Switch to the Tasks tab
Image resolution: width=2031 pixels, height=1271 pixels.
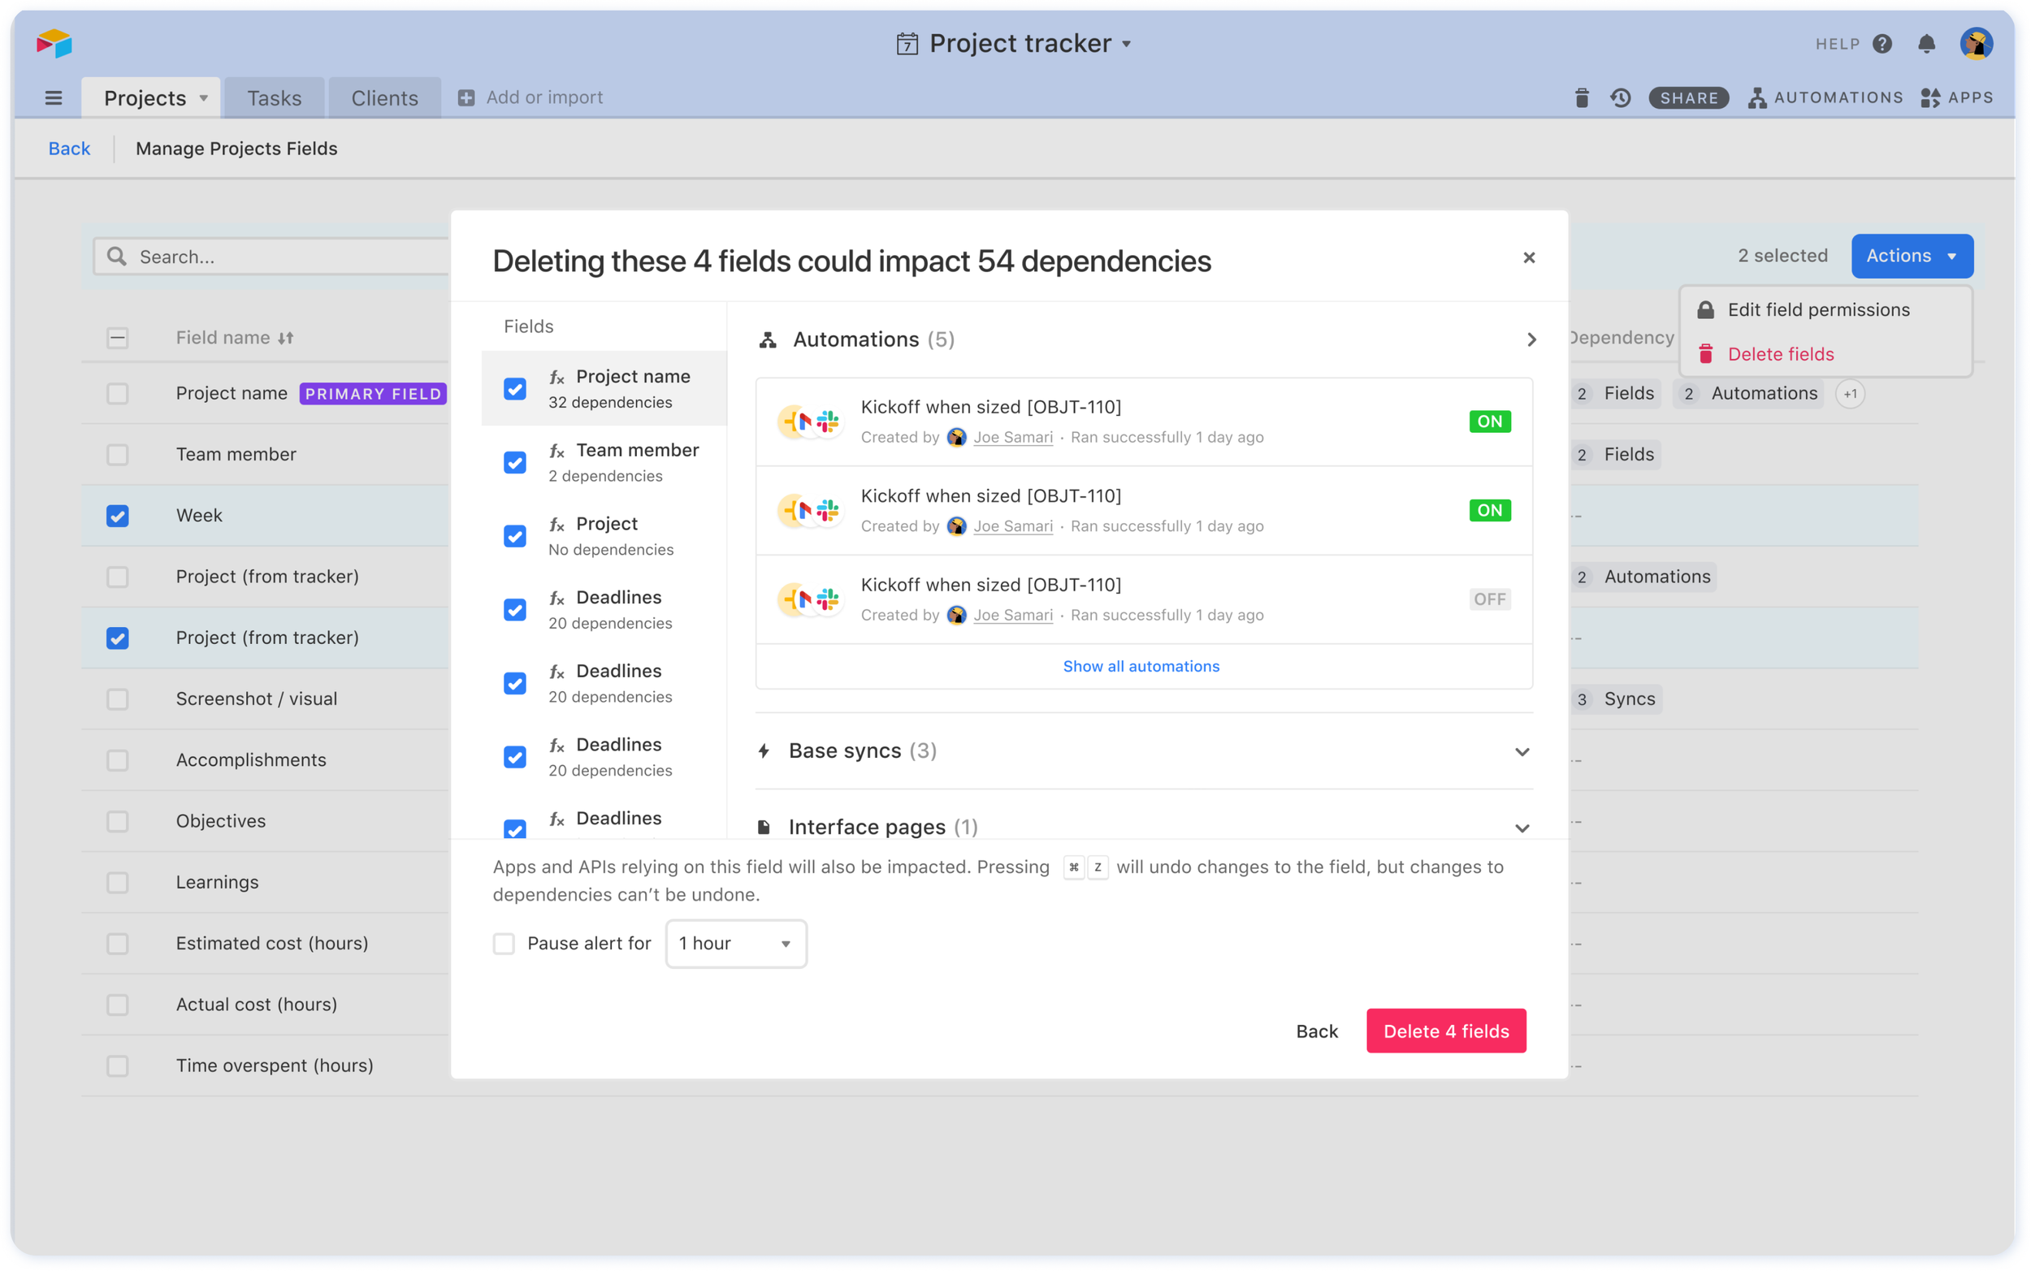tap(274, 98)
